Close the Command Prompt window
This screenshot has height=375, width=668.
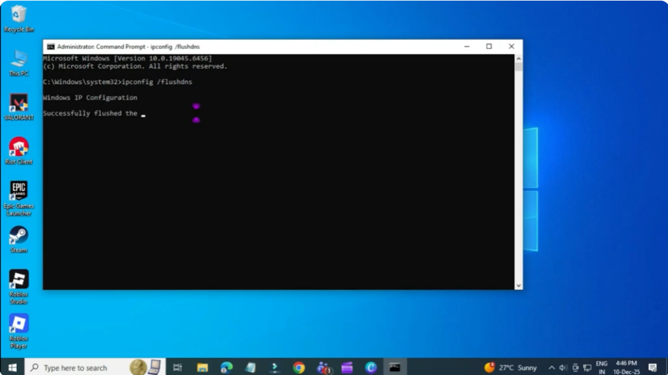pyautogui.click(x=511, y=46)
